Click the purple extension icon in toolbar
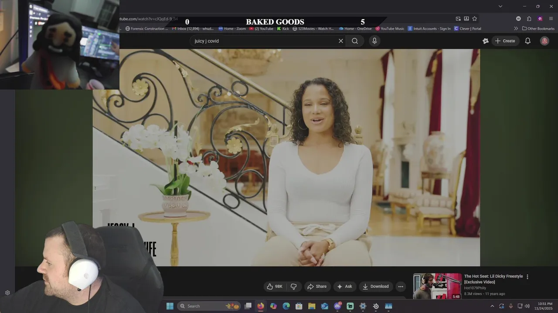The width and height of the screenshot is (558, 313). [x=540, y=19]
